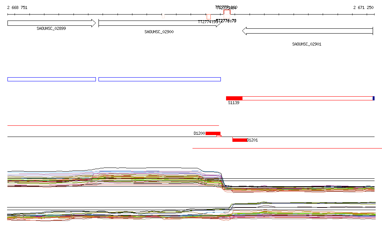Select the TT2774:95 terminator box
The height and width of the screenshot is (228, 382).
(x=209, y=17)
